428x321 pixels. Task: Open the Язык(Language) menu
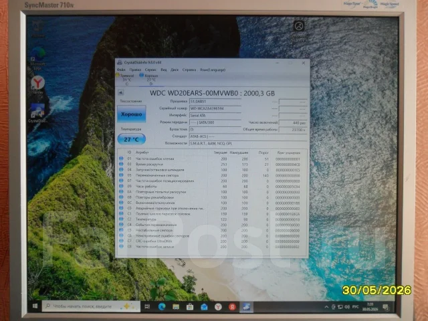click(213, 70)
